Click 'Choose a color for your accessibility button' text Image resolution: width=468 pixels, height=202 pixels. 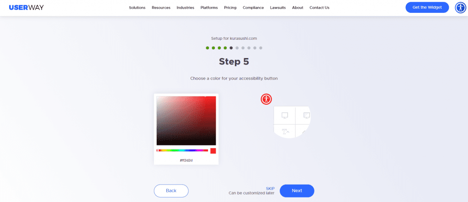[x=234, y=79]
